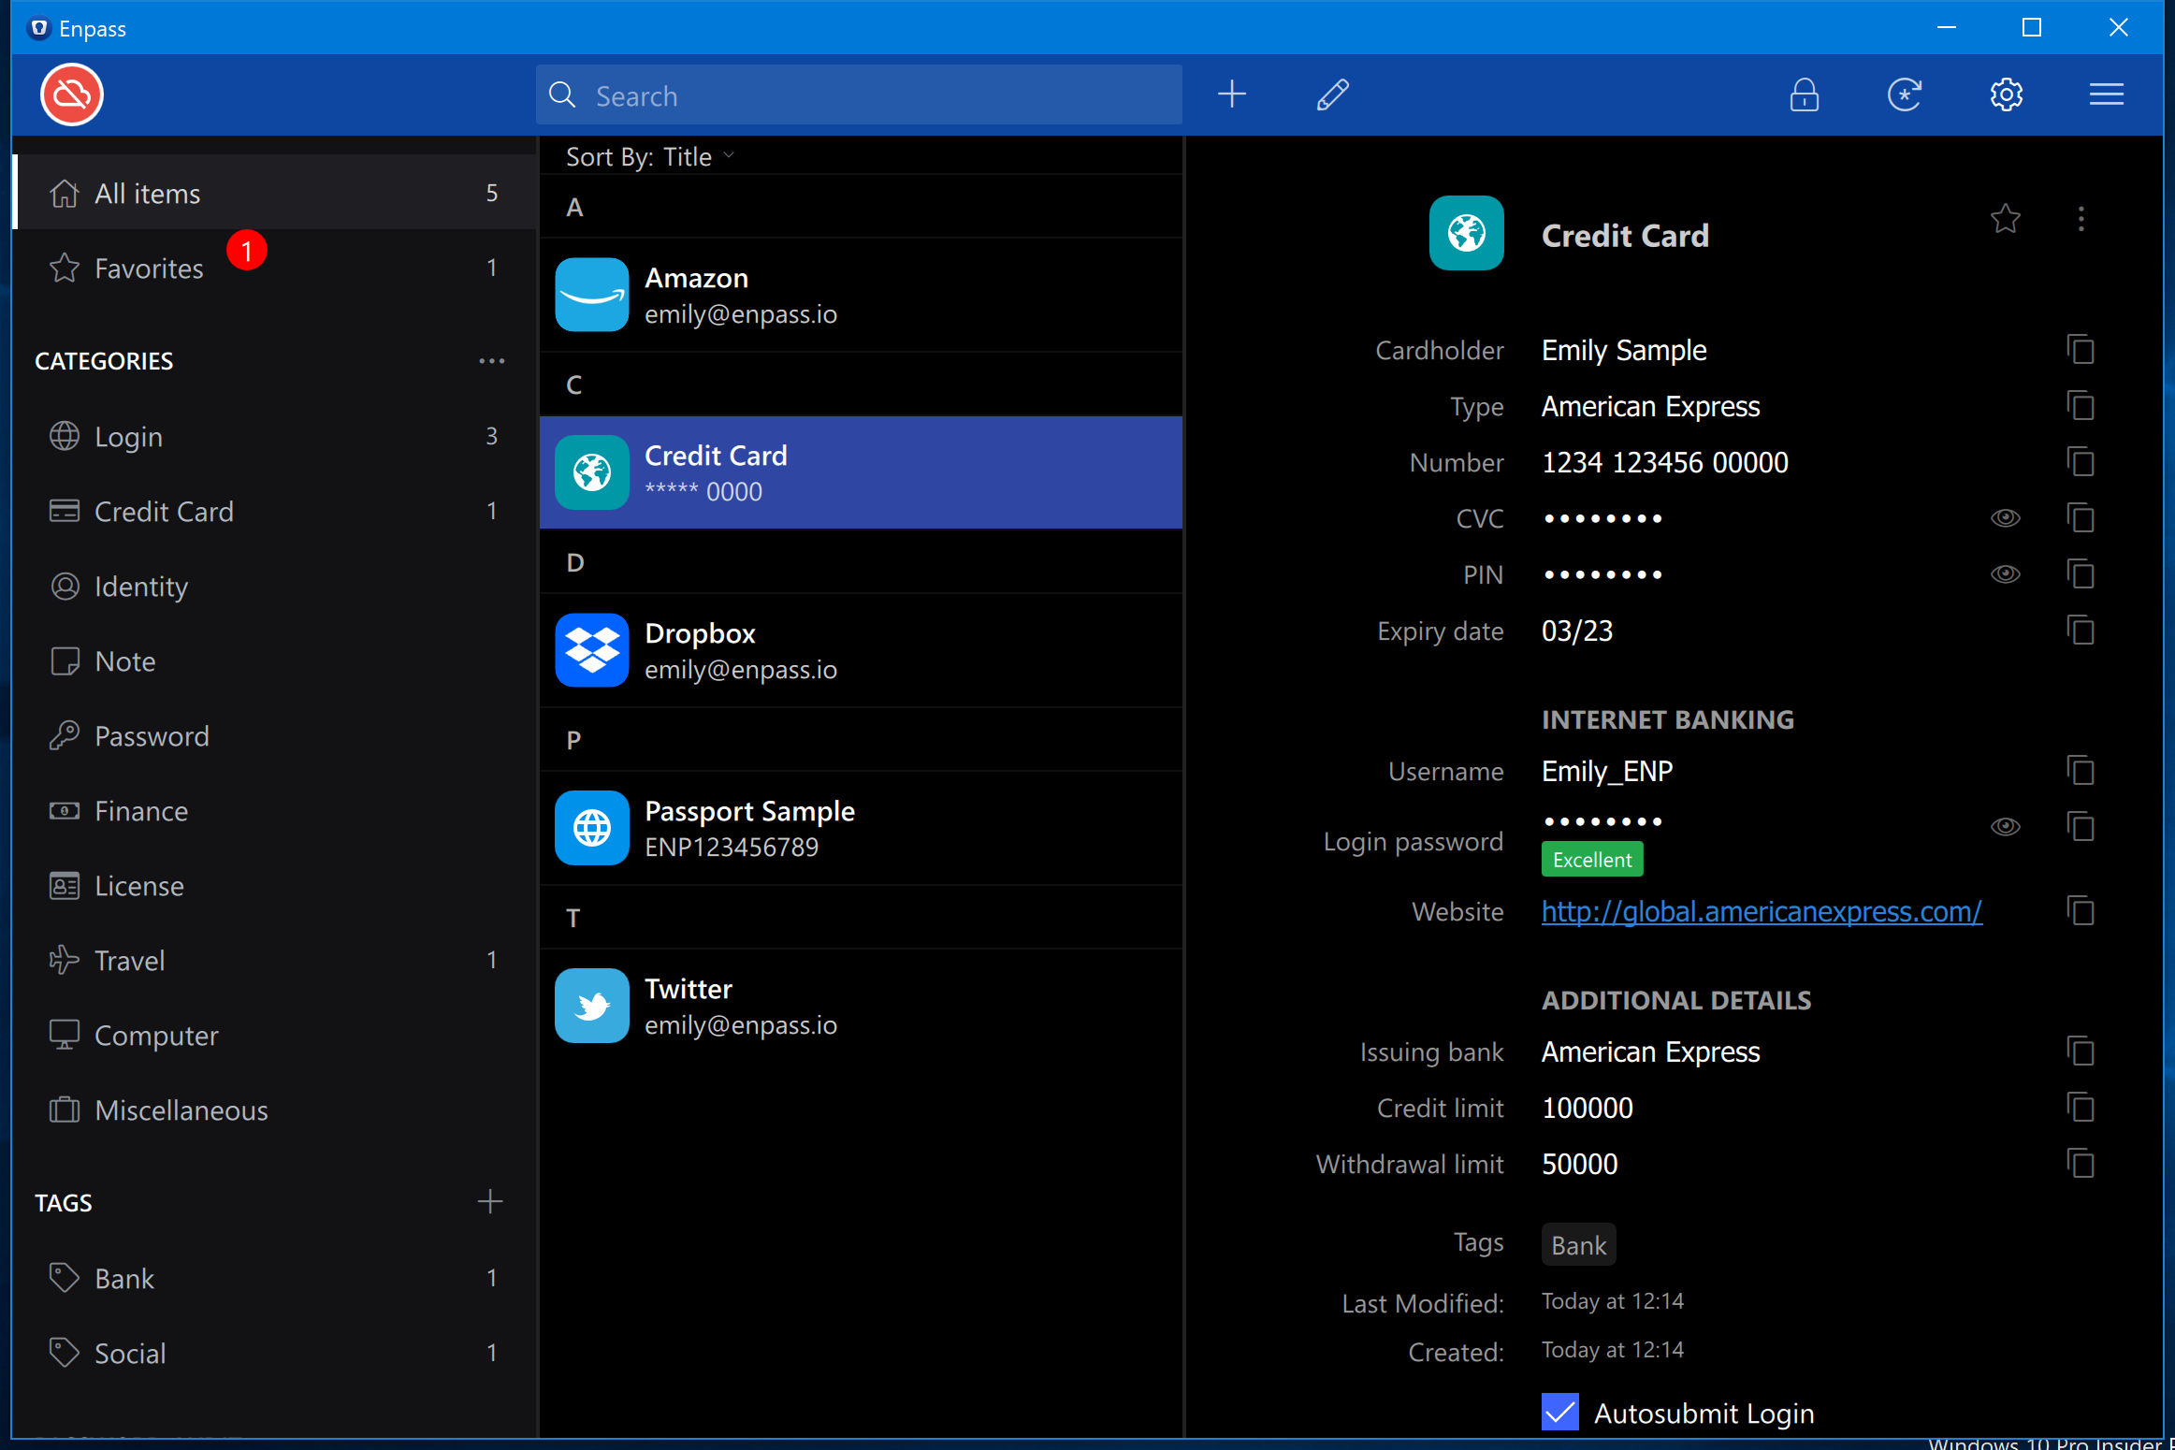
Task: Open the three-dot options for Credit Card
Action: click(2081, 219)
